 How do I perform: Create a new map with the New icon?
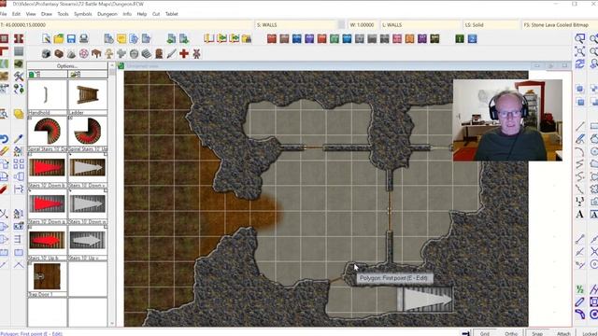(x=46, y=38)
